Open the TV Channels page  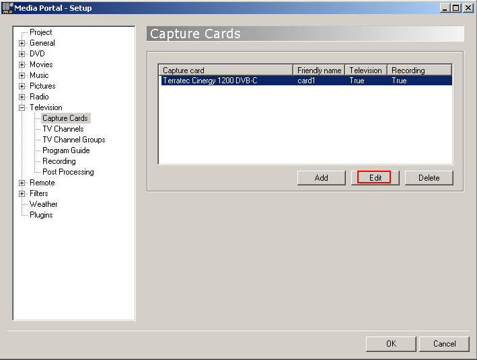[63, 129]
